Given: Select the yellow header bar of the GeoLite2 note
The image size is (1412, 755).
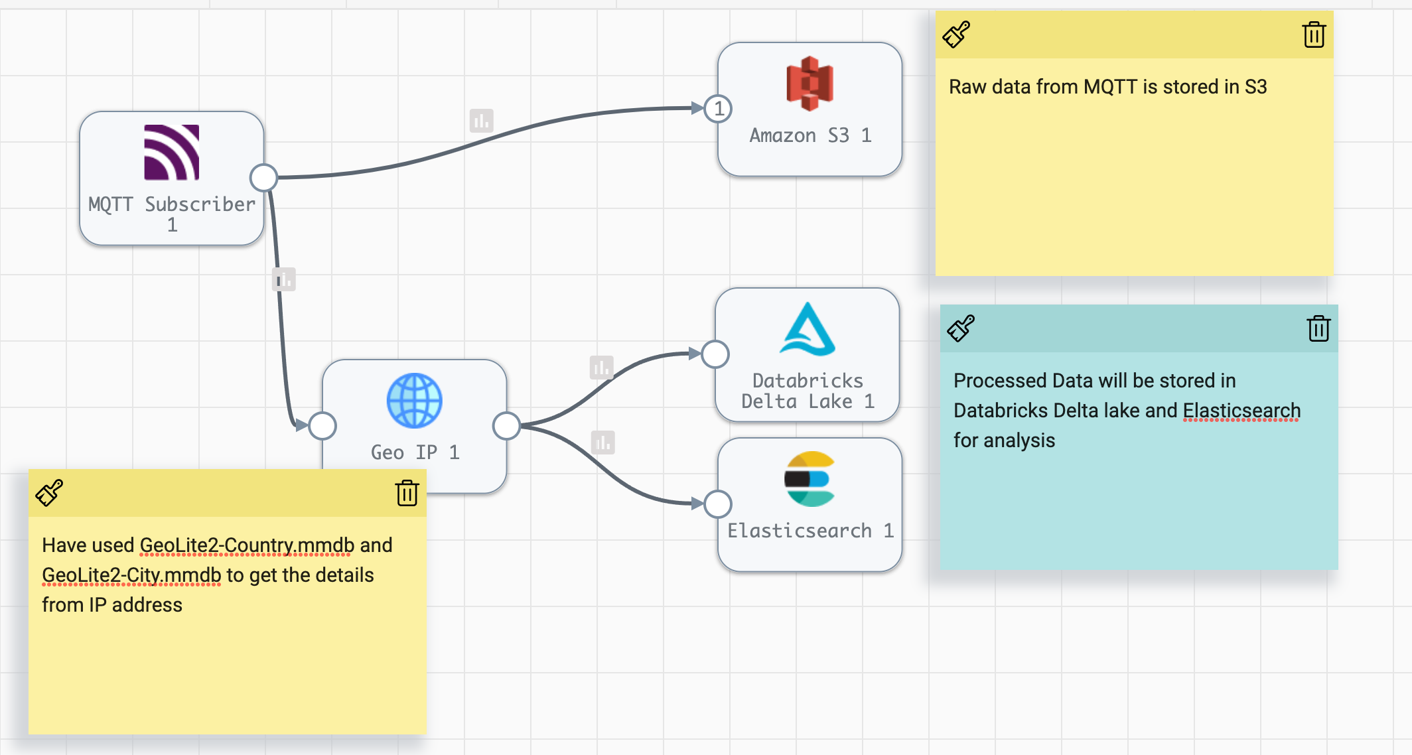Looking at the screenshot, I should coord(228,493).
